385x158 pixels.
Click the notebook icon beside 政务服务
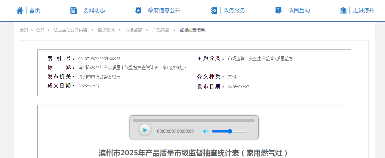[214, 10]
